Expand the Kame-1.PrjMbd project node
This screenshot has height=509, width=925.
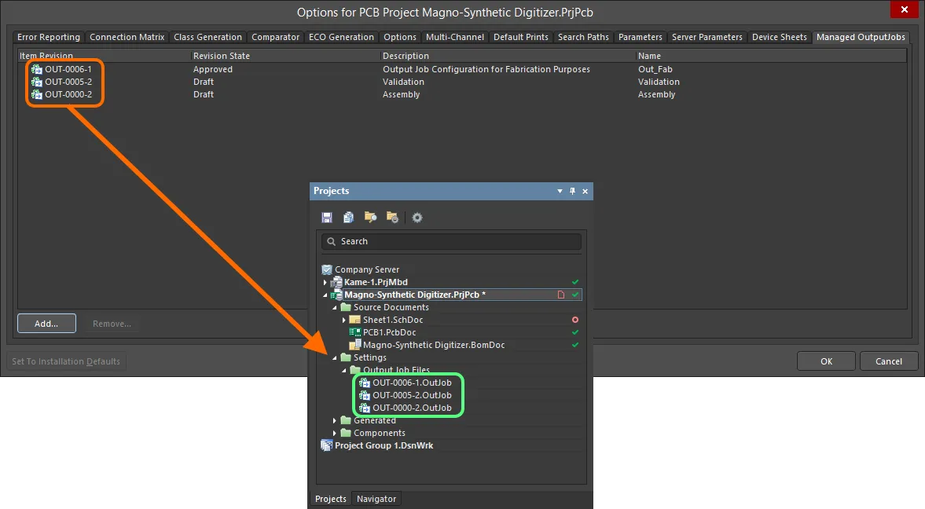tap(325, 282)
